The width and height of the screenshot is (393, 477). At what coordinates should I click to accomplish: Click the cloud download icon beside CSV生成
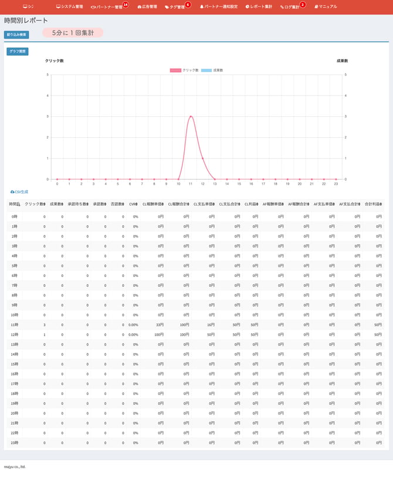tap(12, 192)
